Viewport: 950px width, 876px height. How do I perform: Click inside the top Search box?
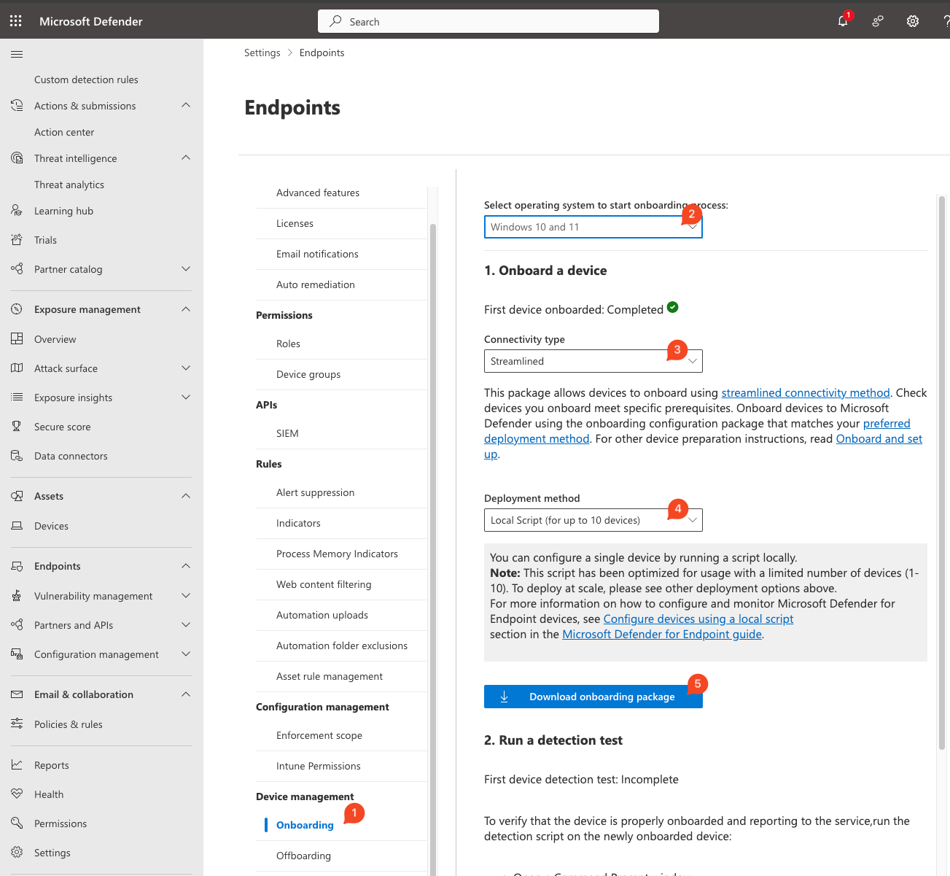(x=488, y=21)
